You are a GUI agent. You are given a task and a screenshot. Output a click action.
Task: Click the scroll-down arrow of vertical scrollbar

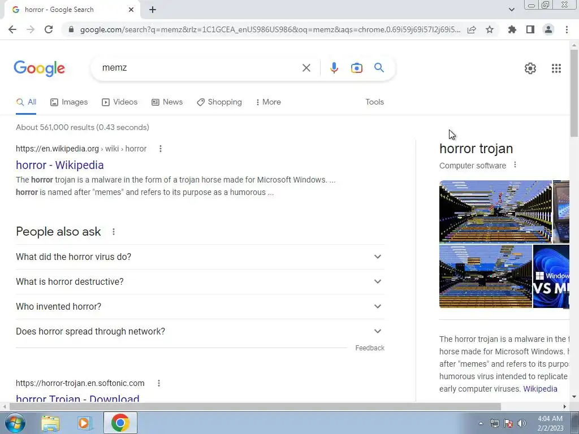click(x=574, y=397)
